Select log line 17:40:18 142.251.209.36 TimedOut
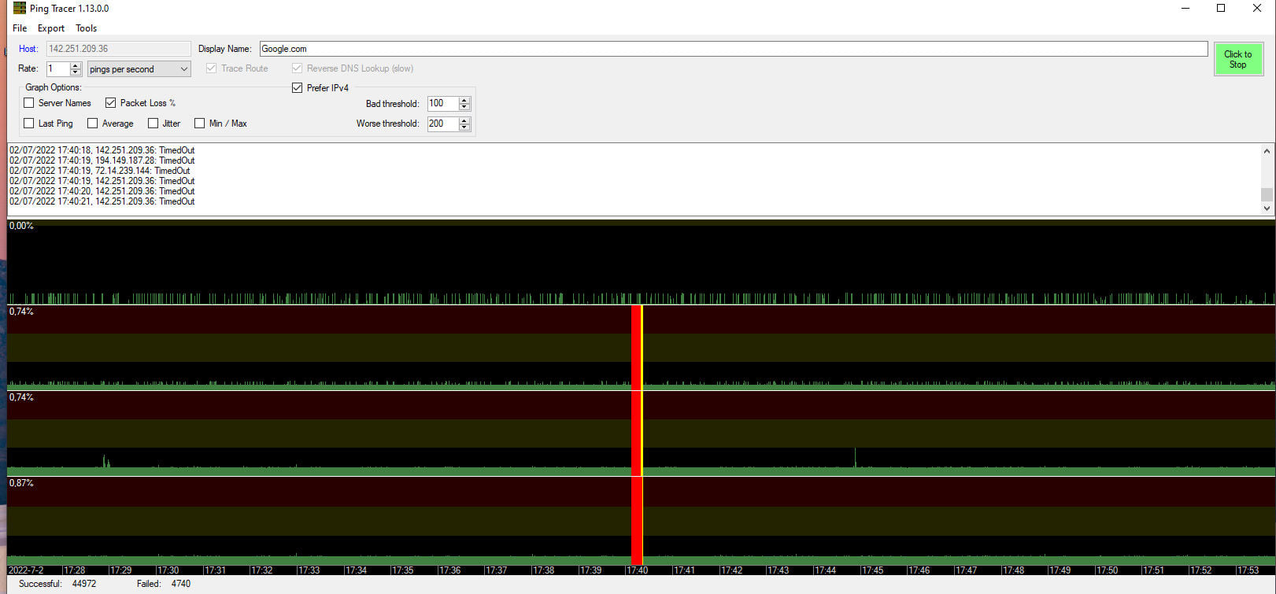The width and height of the screenshot is (1276, 594). (102, 150)
